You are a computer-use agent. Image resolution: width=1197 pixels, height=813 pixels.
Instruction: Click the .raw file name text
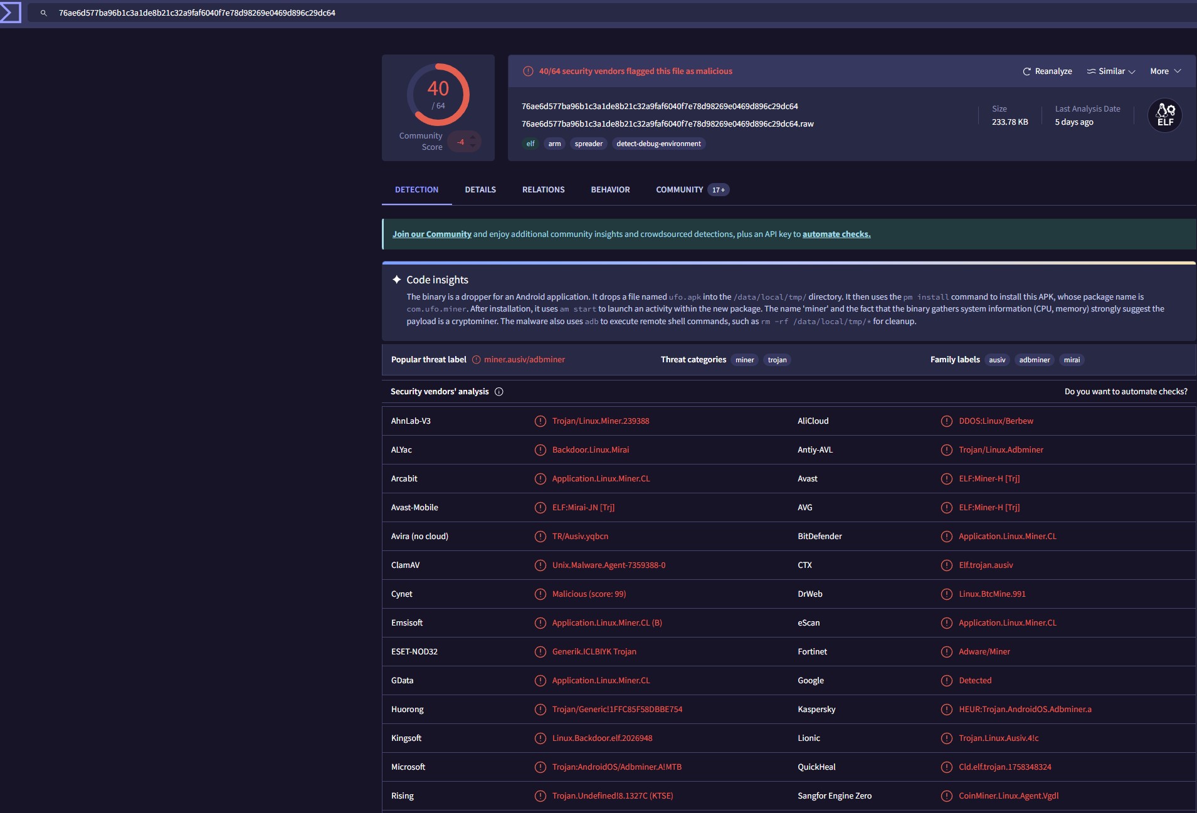point(667,124)
